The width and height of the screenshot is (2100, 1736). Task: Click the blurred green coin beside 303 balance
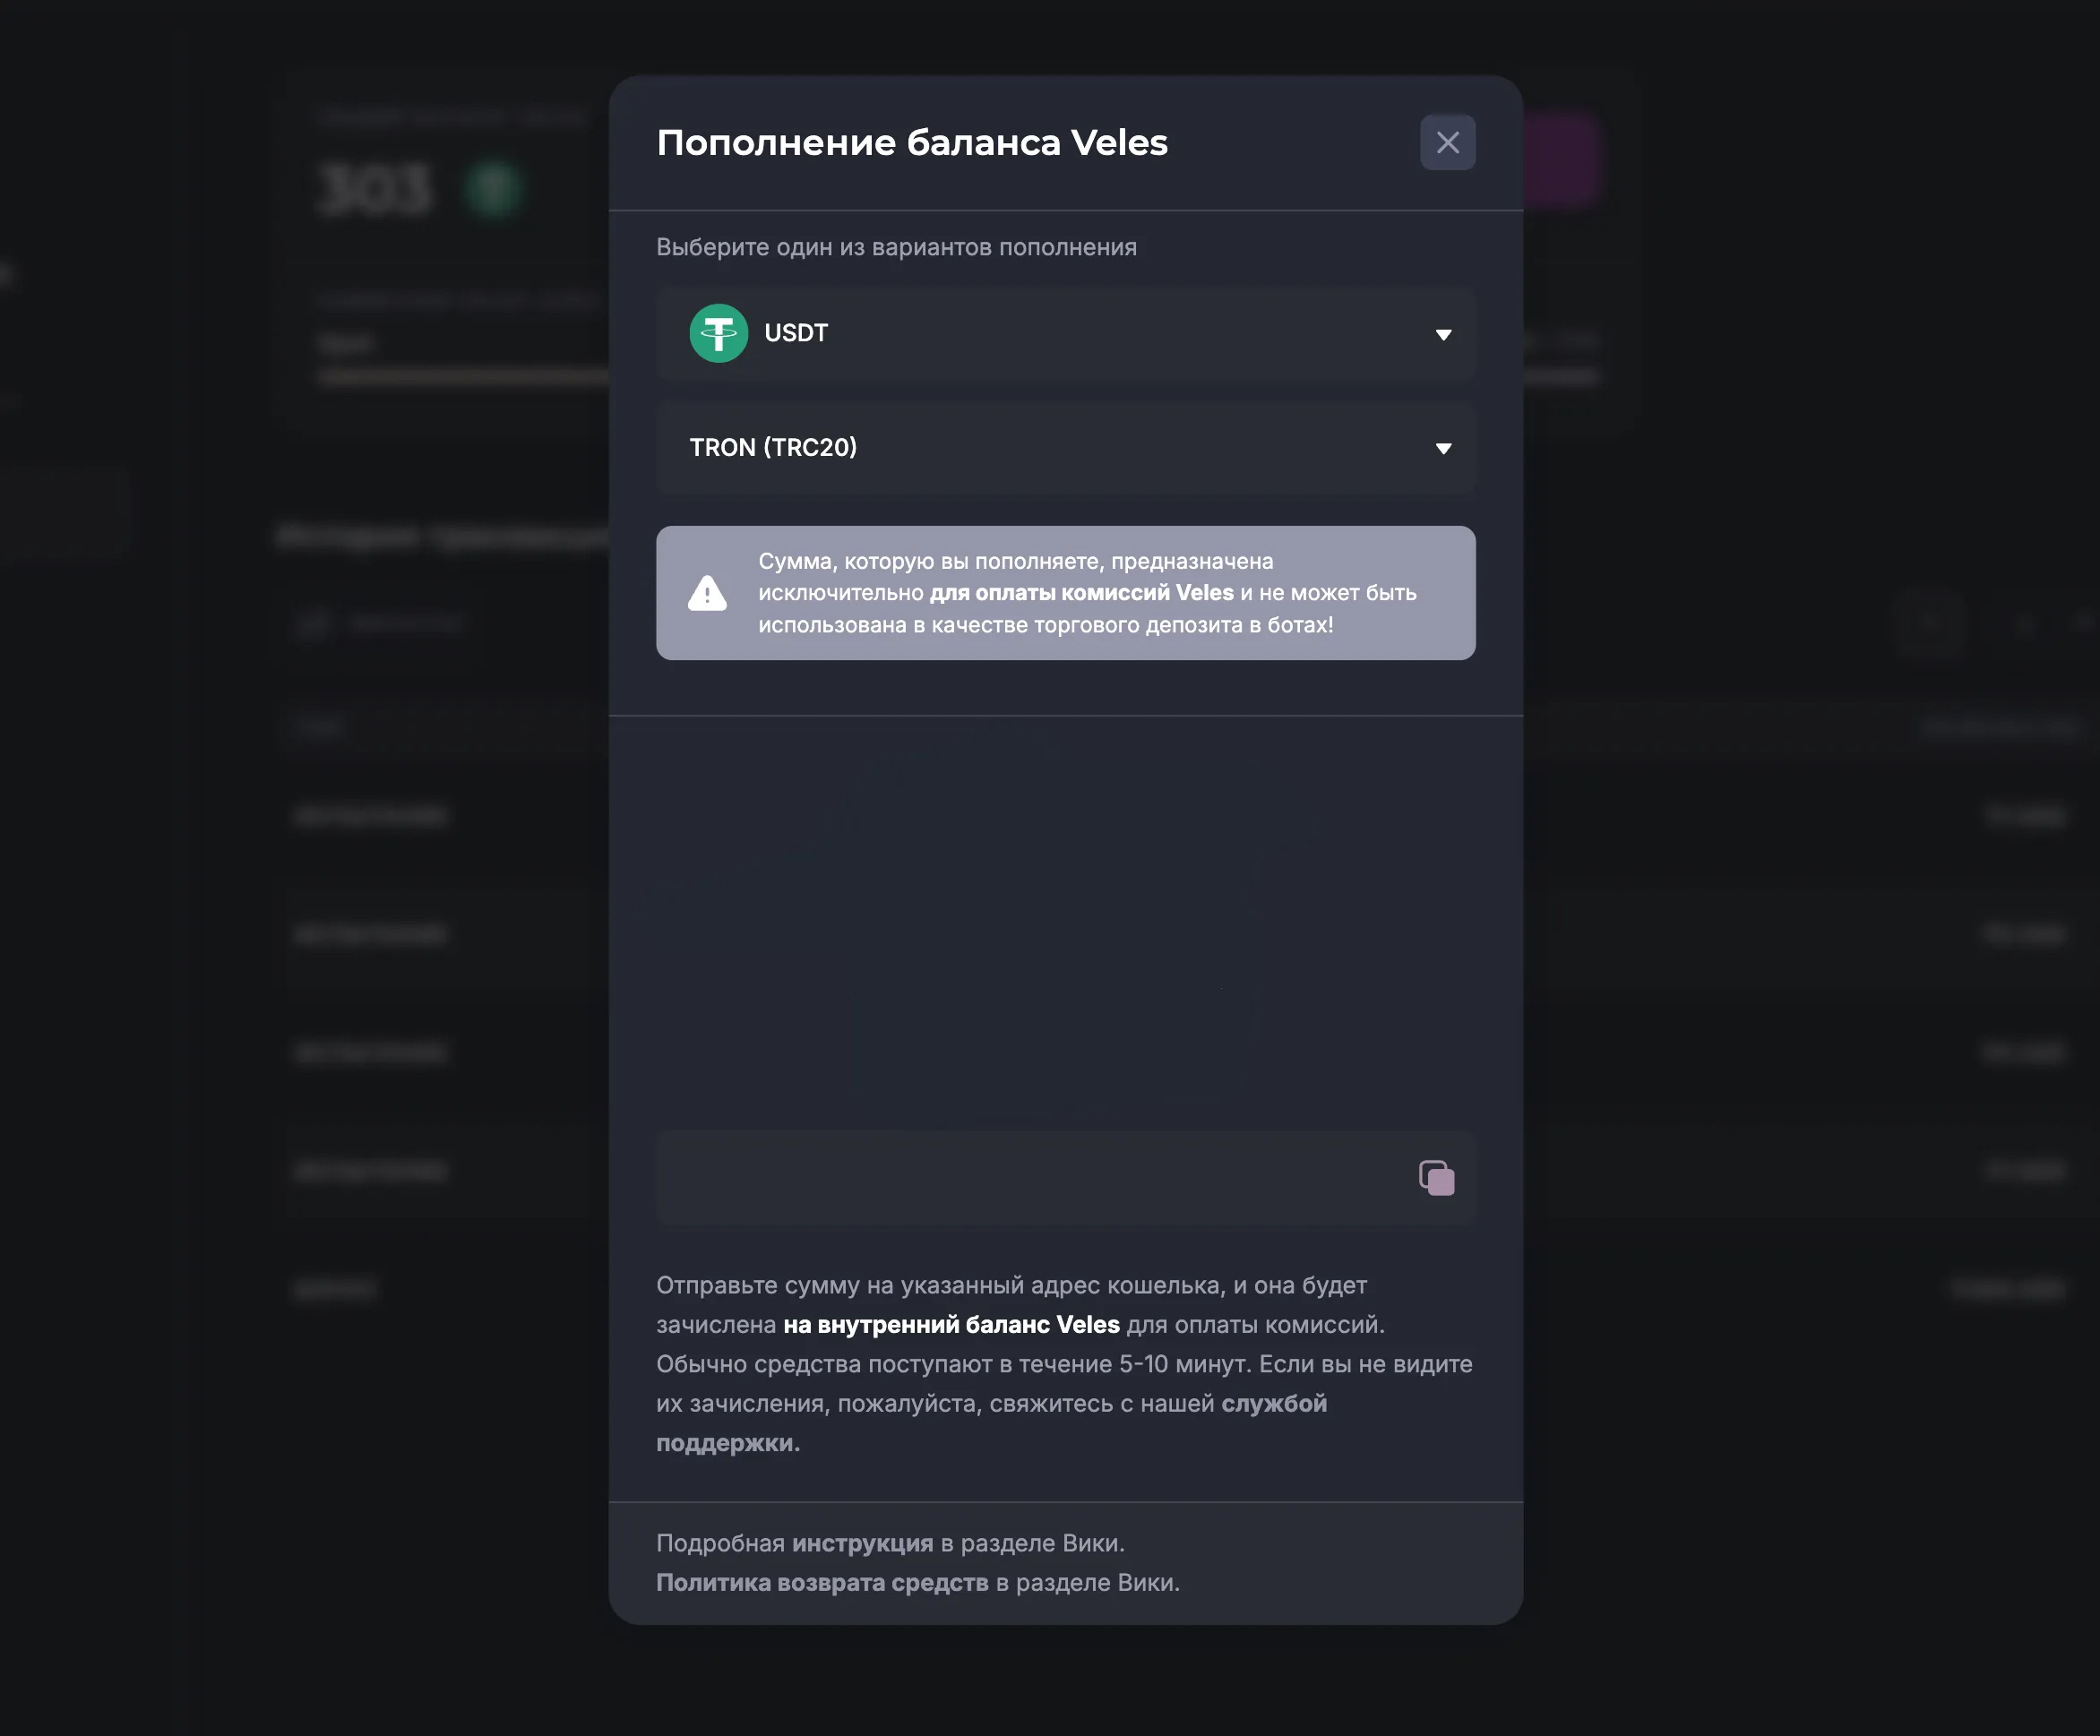493,189
